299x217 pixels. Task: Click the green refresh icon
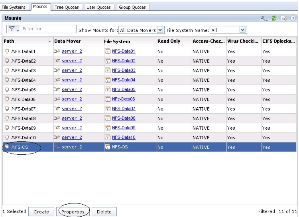click(x=274, y=18)
